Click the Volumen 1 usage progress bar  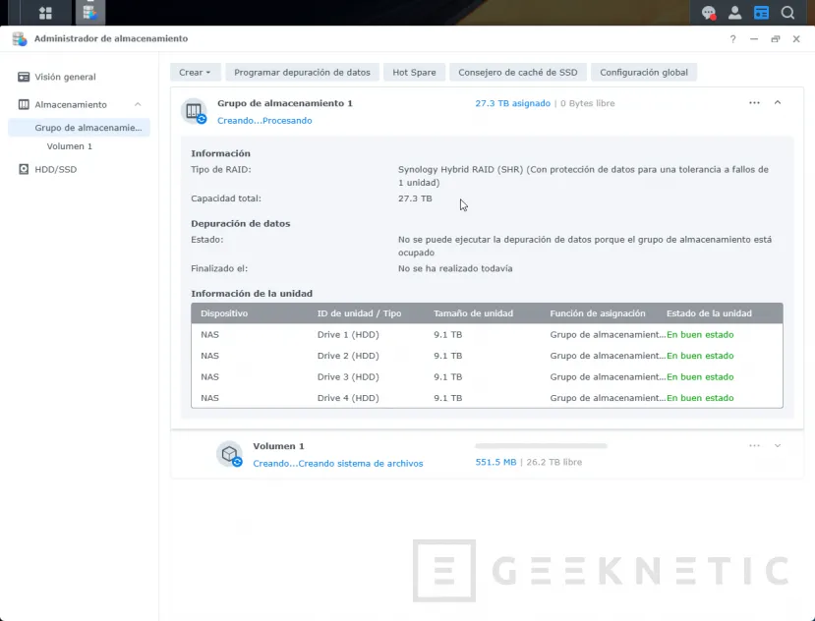pos(541,445)
